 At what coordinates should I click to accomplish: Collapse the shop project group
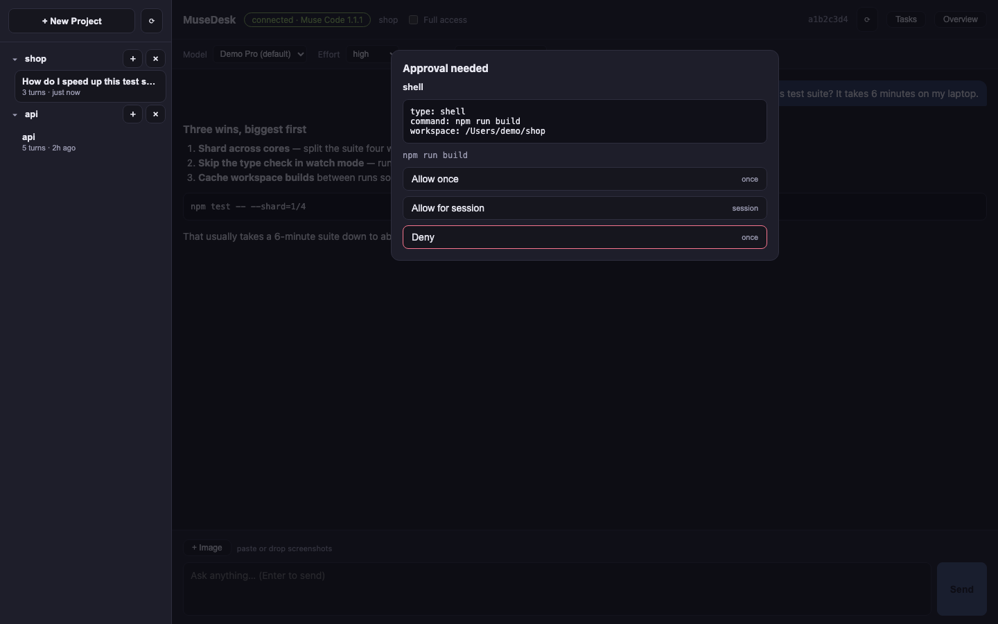tap(15, 59)
